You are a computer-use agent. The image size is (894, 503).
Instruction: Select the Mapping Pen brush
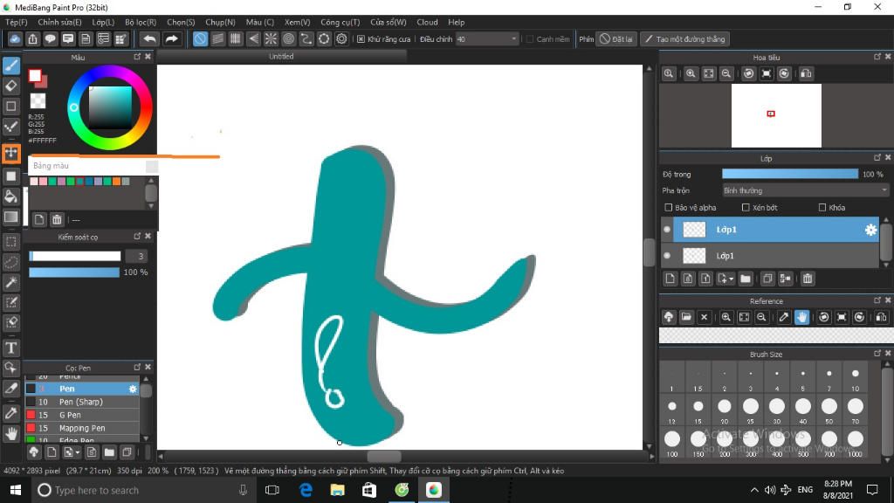[x=83, y=428]
